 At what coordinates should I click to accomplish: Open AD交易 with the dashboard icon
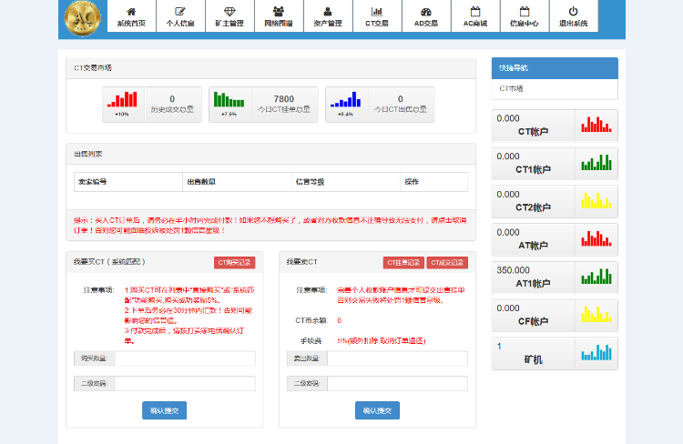426,16
